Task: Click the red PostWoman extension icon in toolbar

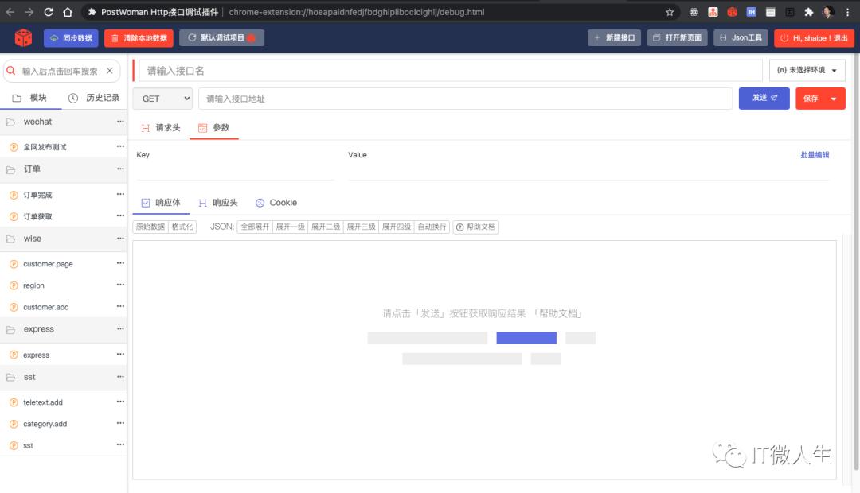Action: coord(733,11)
